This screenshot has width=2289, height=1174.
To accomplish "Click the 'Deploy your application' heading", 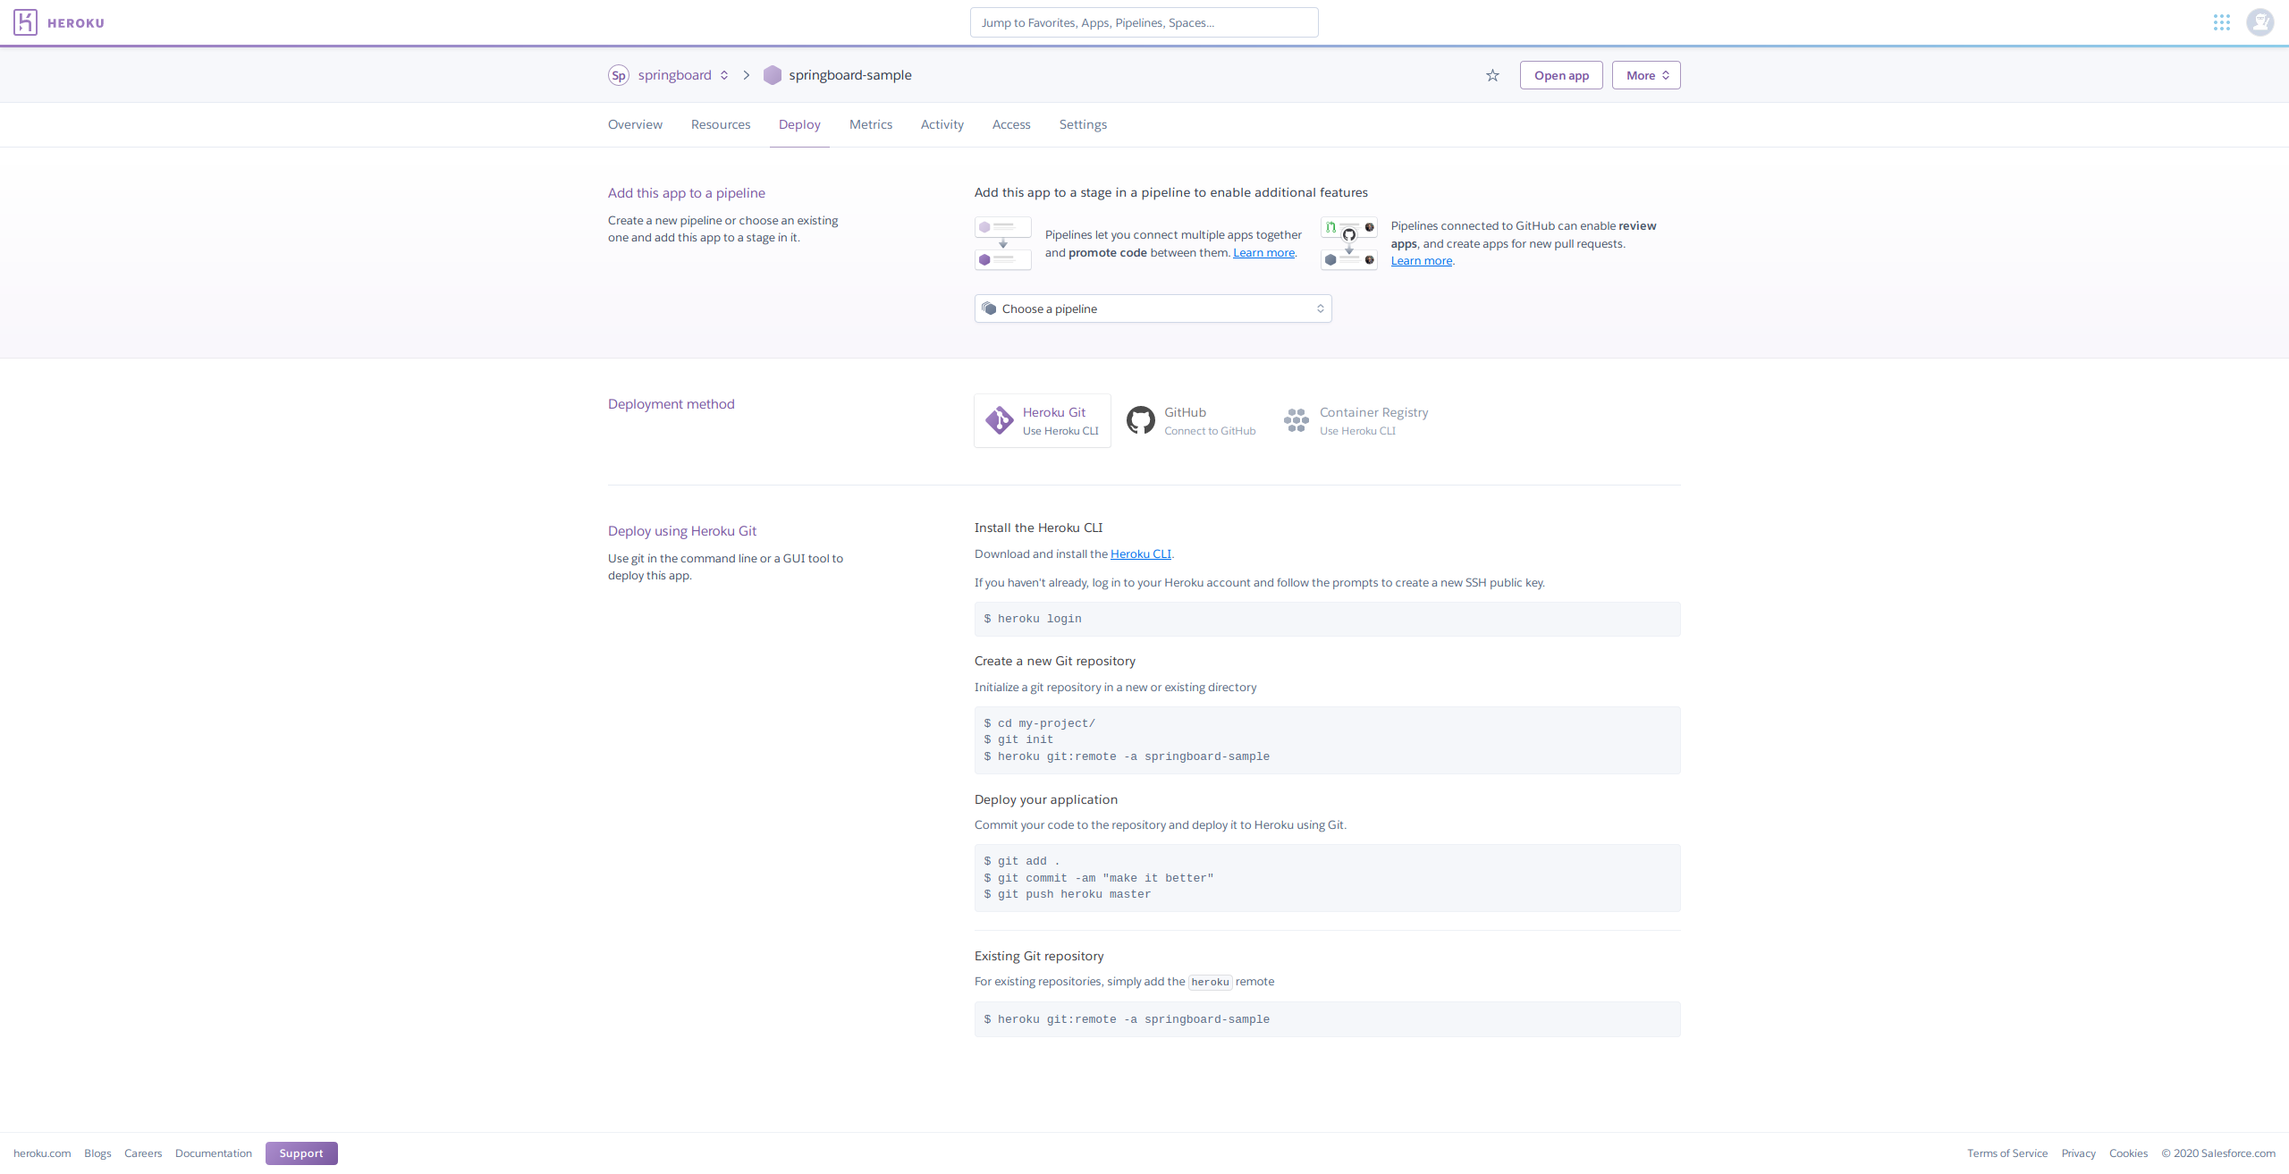I will tap(1046, 799).
